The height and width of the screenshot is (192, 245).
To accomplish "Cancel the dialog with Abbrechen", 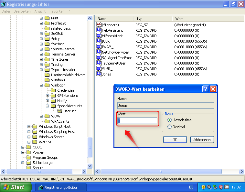I will [202, 139].
